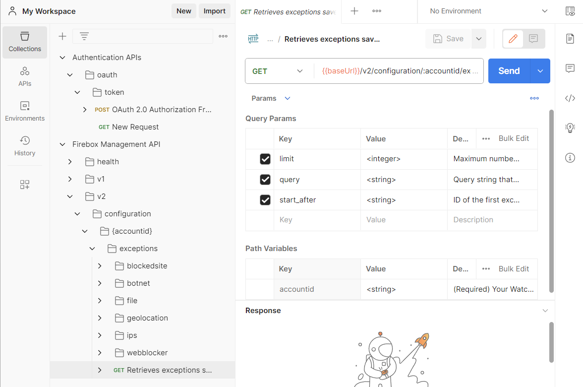Image resolution: width=583 pixels, height=387 pixels.
Task: Open the comments panel on the right
Action: point(570,68)
